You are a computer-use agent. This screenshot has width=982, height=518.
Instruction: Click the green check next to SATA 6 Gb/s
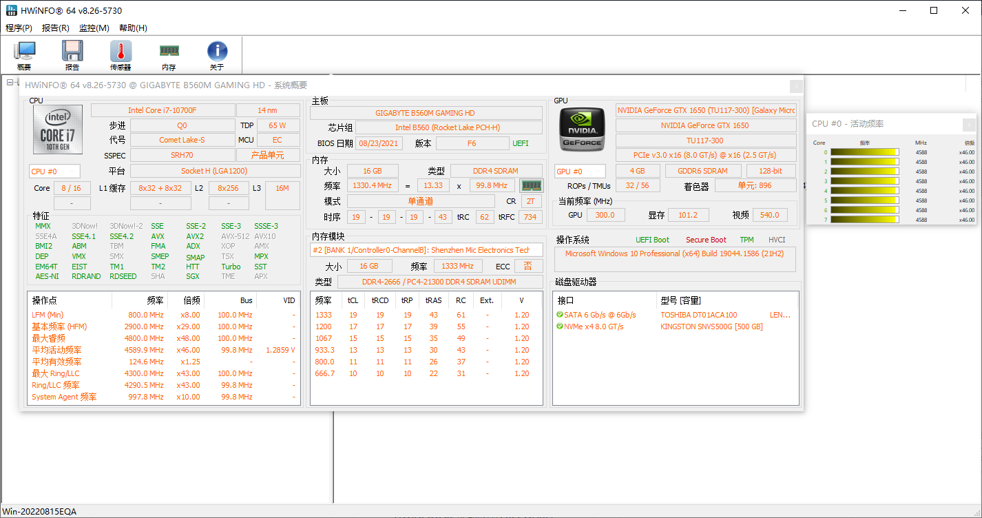(x=560, y=315)
